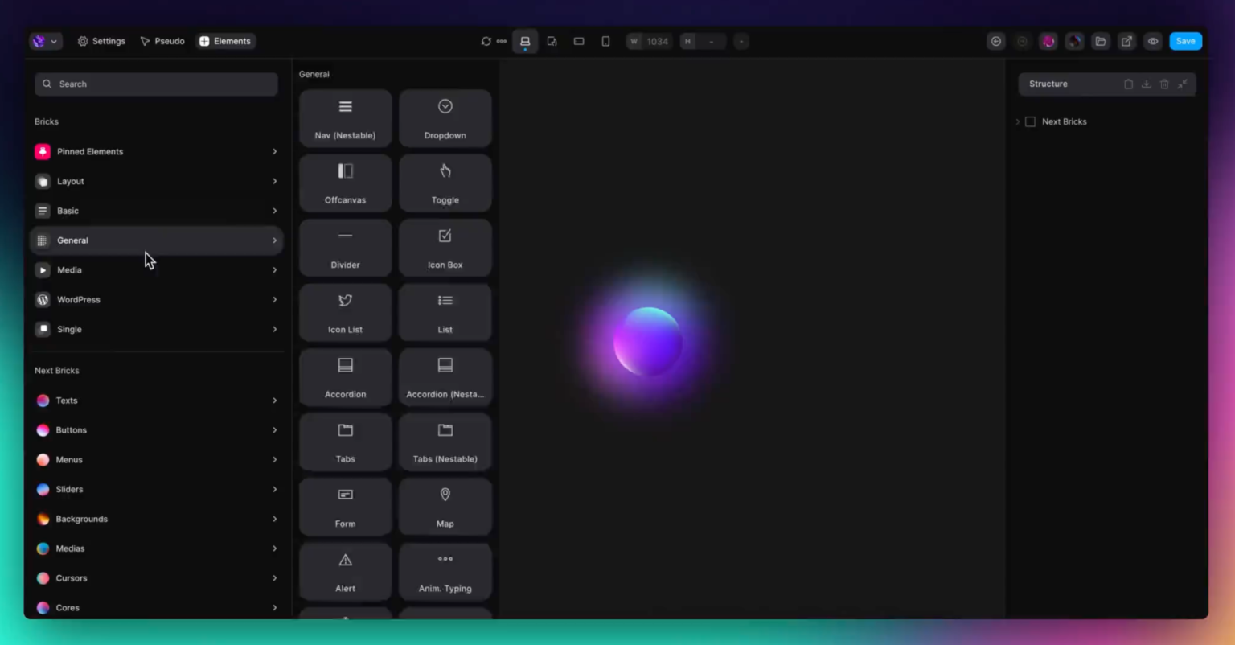Expand the WordPress category

pos(157,299)
